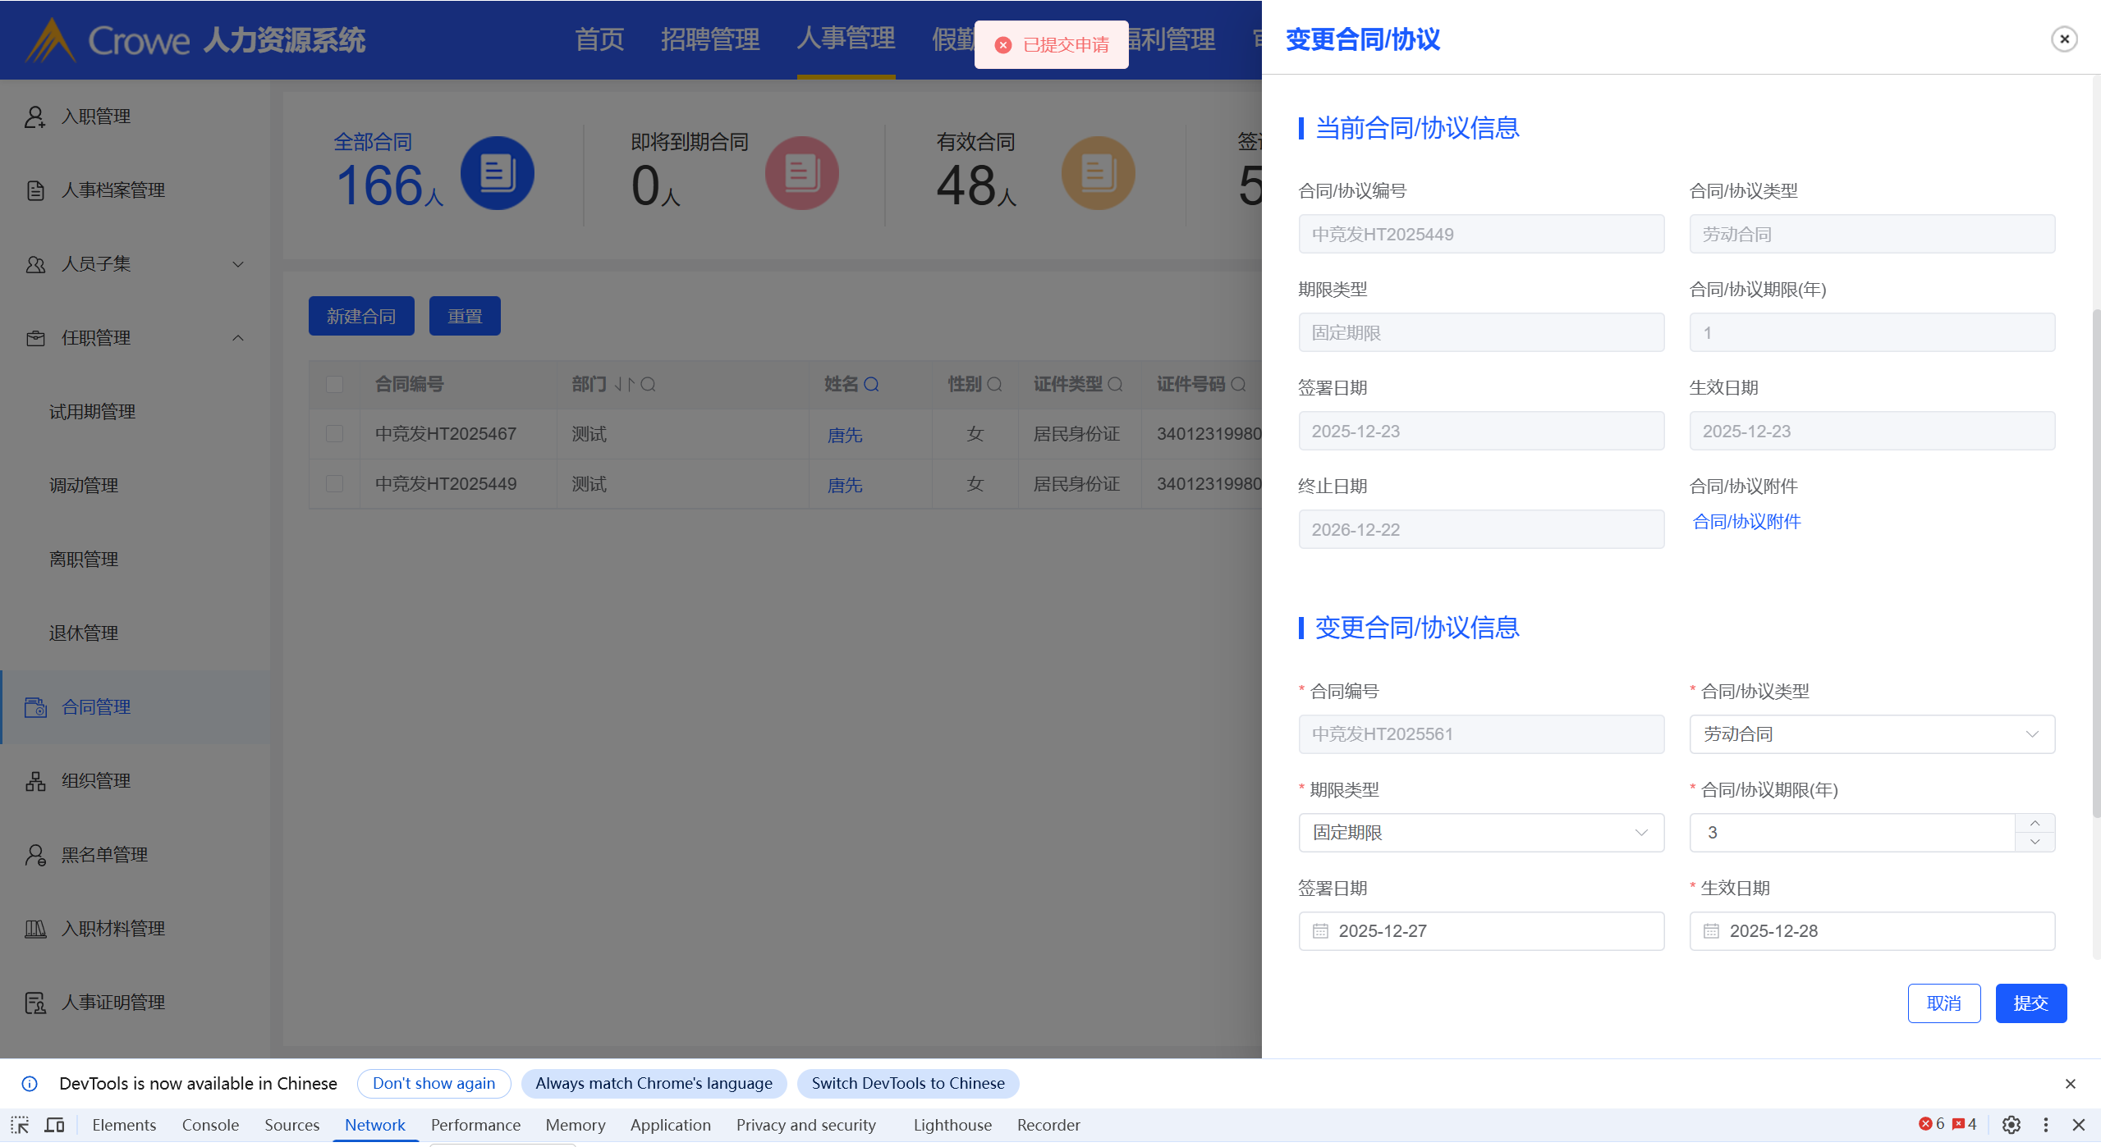The width and height of the screenshot is (2101, 1147).
Task: Click the 全部合同 blue document icon
Action: tap(497, 173)
